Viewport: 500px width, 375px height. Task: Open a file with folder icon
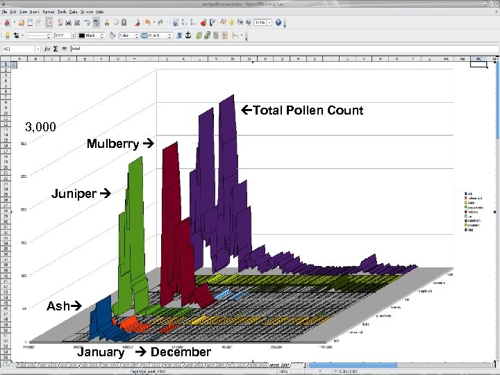pos(22,23)
